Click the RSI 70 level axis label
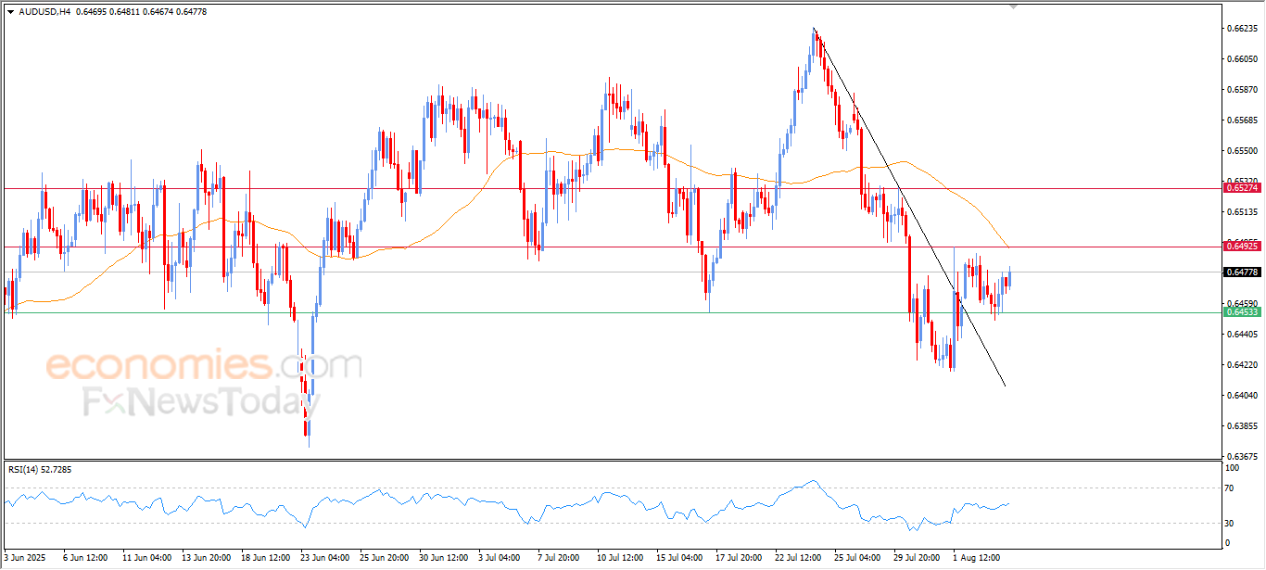Image resolution: width=1266 pixels, height=570 pixels. 1230,488
